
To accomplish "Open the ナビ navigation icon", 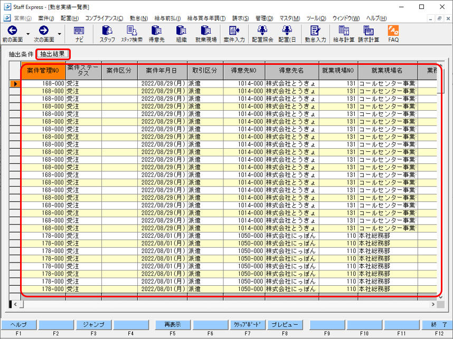I will point(79,34).
